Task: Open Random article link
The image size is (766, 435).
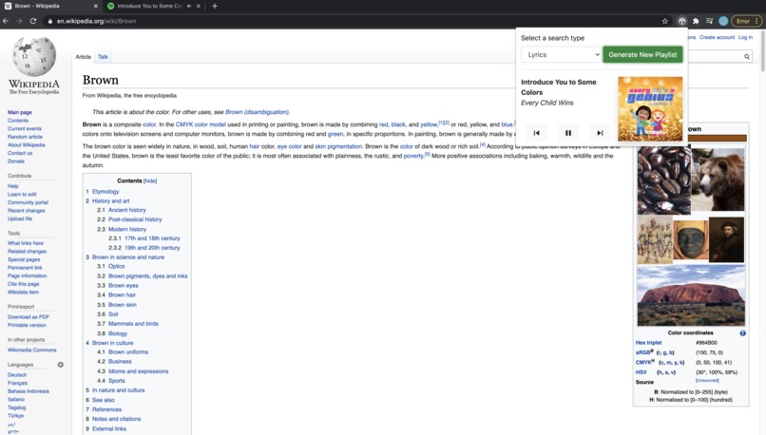Action: click(25, 137)
